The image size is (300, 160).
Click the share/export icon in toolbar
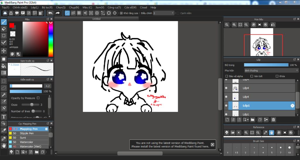tap(11, 13)
